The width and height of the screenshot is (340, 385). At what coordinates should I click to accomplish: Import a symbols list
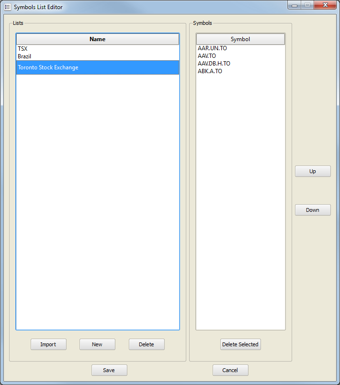coord(48,344)
